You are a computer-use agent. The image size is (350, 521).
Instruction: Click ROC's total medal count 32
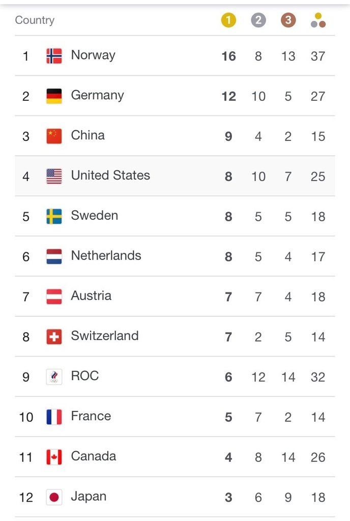point(318,377)
